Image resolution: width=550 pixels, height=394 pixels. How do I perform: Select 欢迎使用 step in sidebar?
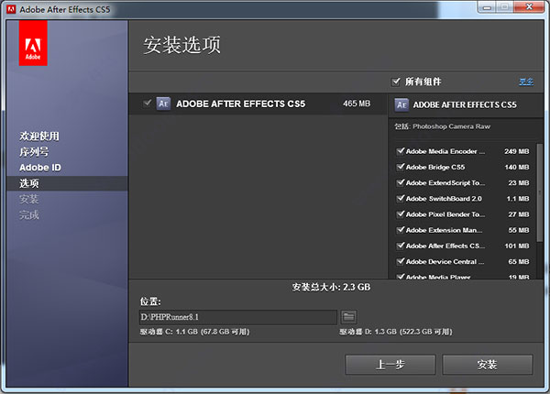pyautogui.click(x=39, y=136)
